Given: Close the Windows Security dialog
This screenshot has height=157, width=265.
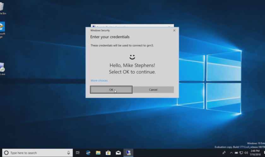Looking at the screenshot, I should click(174, 30).
